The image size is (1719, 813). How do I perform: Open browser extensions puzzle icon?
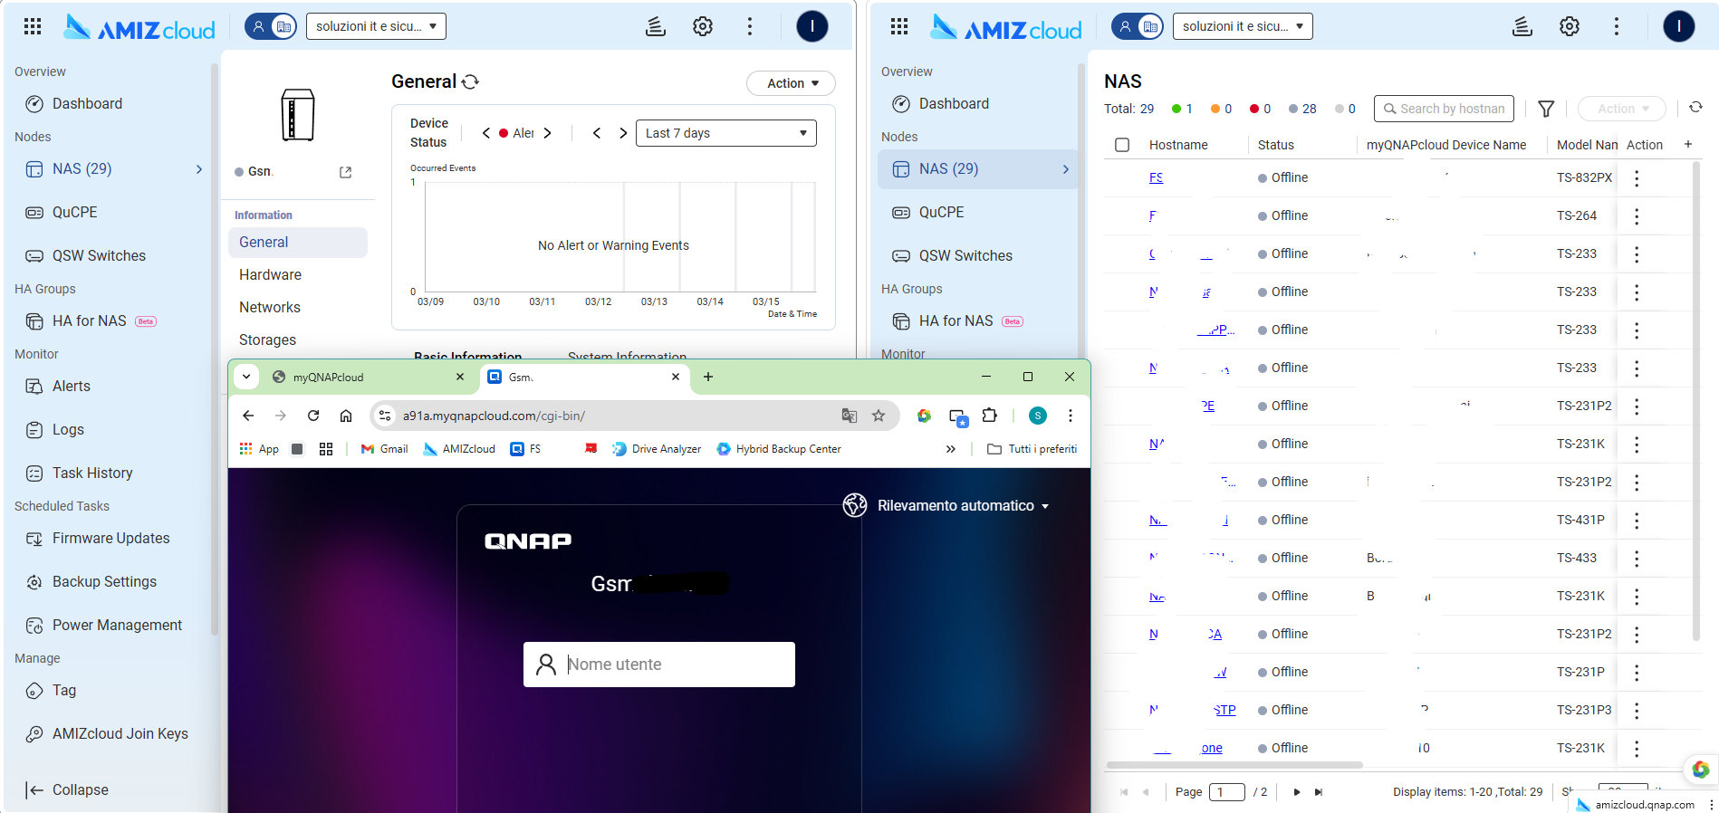[x=990, y=416]
